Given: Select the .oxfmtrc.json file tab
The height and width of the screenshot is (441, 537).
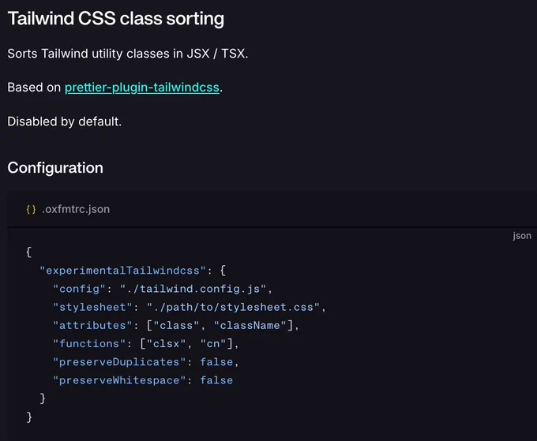Looking at the screenshot, I should point(76,209).
